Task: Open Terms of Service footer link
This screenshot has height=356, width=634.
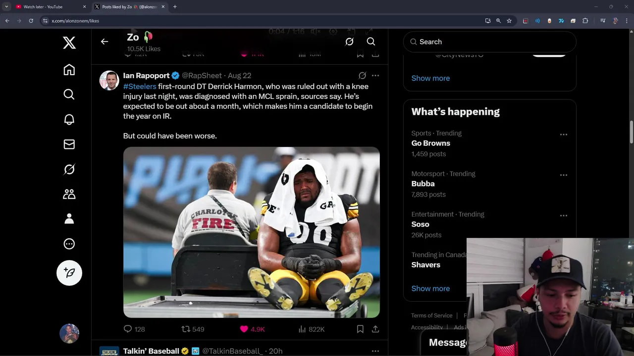Action: (431, 315)
